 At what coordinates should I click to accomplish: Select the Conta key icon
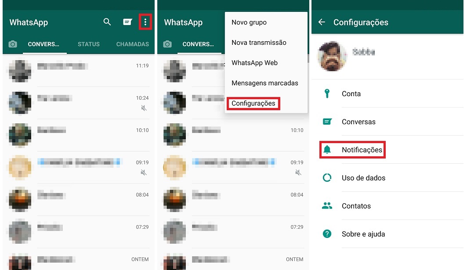coord(327,94)
